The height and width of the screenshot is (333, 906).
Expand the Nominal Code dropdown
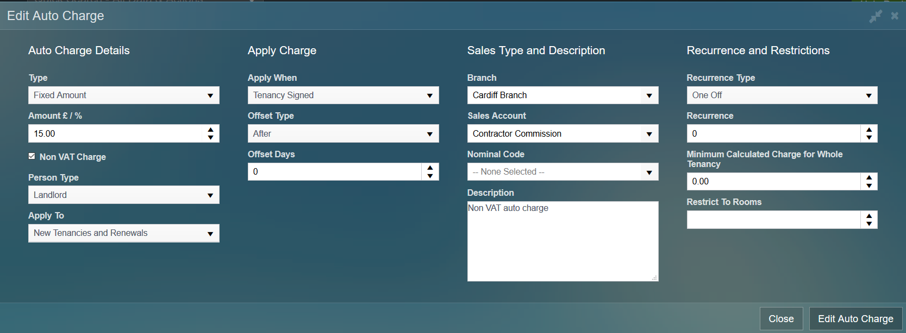pos(563,172)
